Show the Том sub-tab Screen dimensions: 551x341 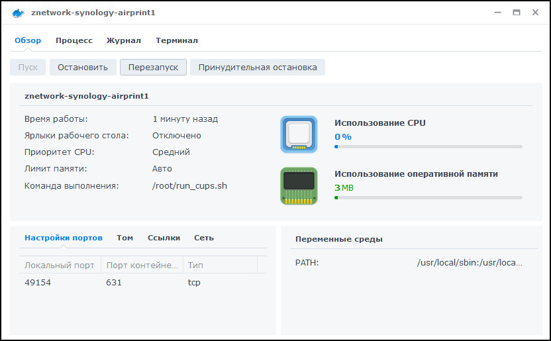[x=125, y=238]
